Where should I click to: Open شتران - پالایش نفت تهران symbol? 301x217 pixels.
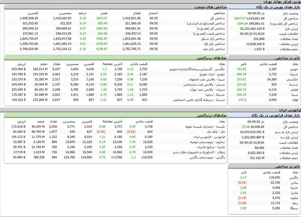tap(207, 90)
